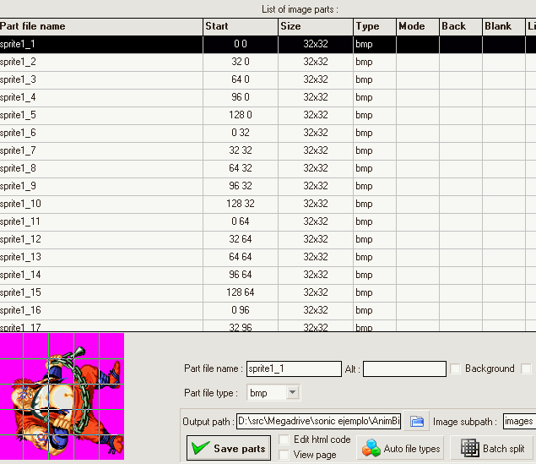Click the Type column header
This screenshot has width=536, height=464.
[374, 26]
